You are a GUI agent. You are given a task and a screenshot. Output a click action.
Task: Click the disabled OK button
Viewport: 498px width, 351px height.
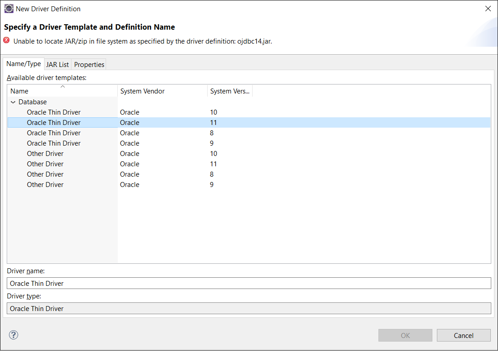pos(405,335)
